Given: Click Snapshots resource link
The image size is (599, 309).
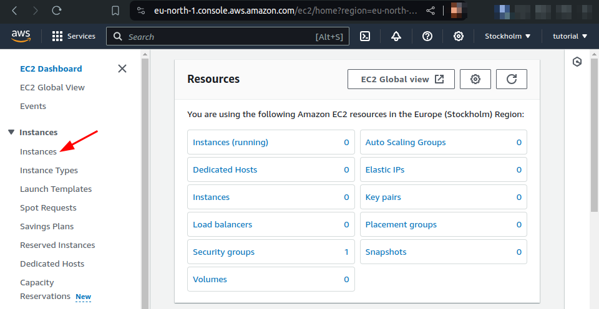Looking at the screenshot, I should [386, 252].
